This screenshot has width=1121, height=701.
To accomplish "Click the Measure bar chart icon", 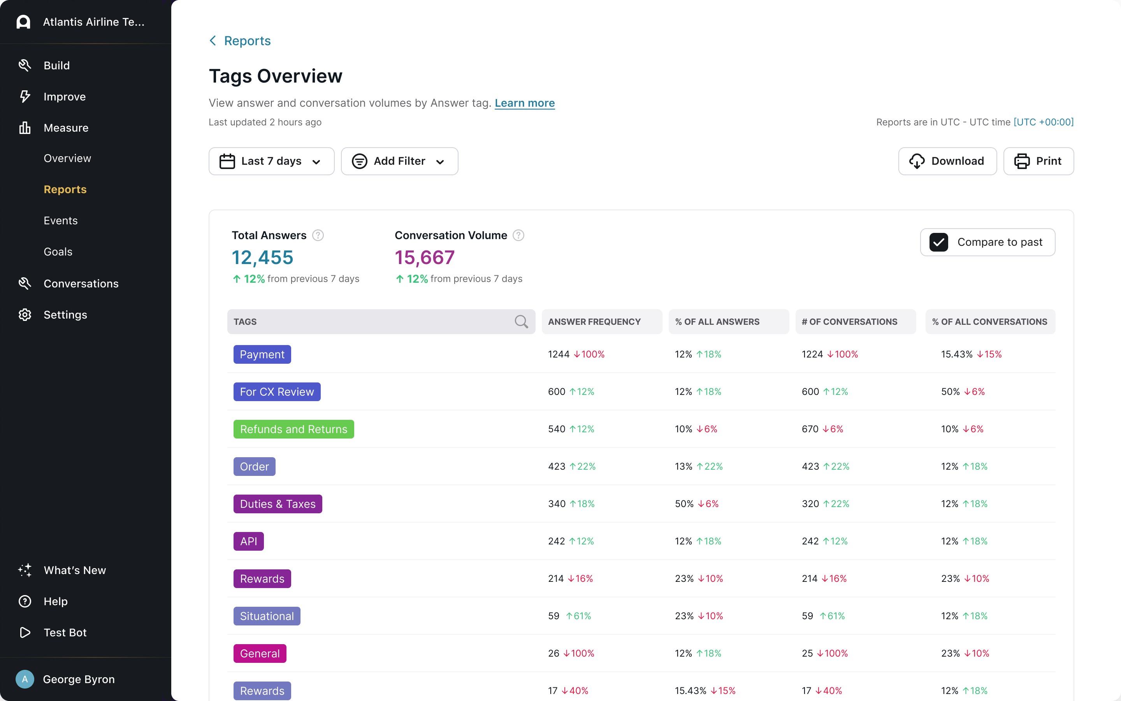I will pos(25,127).
